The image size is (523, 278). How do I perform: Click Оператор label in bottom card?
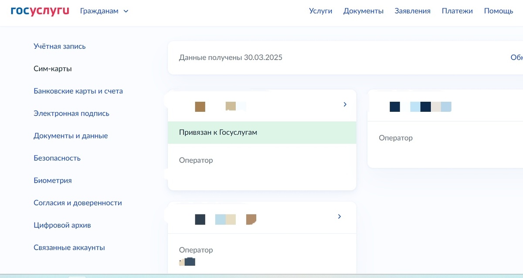click(196, 250)
